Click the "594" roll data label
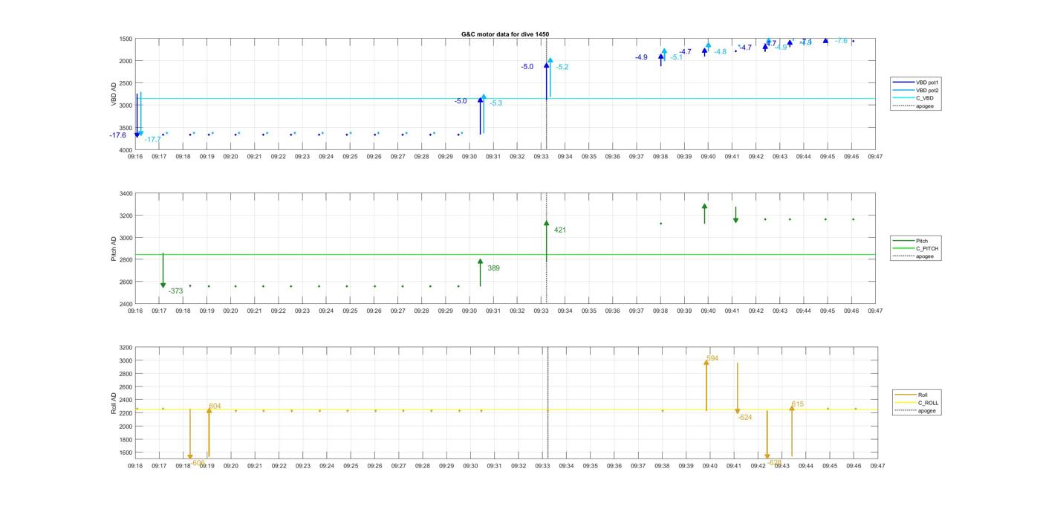The width and height of the screenshot is (1040, 515). click(x=712, y=358)
